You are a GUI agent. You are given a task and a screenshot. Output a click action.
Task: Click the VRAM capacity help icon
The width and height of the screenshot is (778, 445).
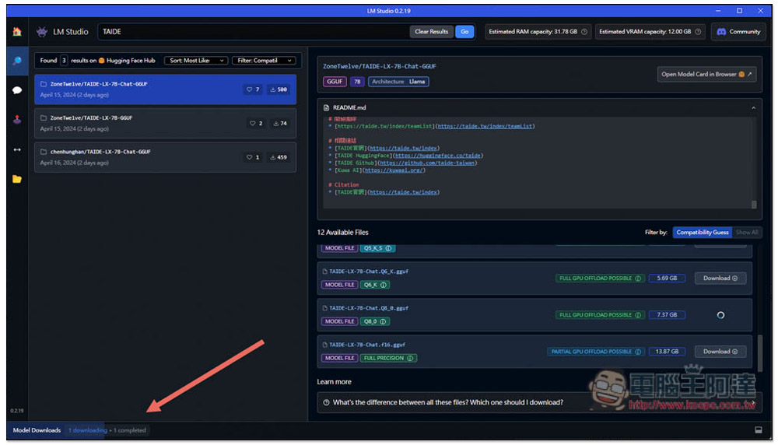(698, 32)
